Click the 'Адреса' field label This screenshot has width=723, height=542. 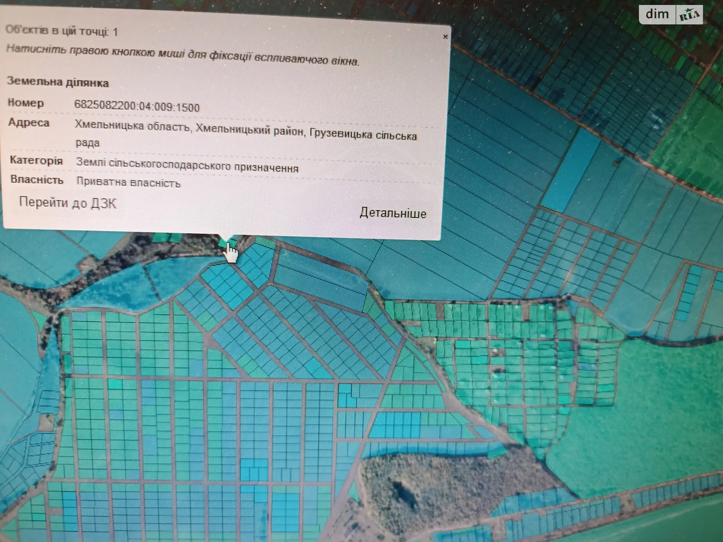(x=28, y=123)
